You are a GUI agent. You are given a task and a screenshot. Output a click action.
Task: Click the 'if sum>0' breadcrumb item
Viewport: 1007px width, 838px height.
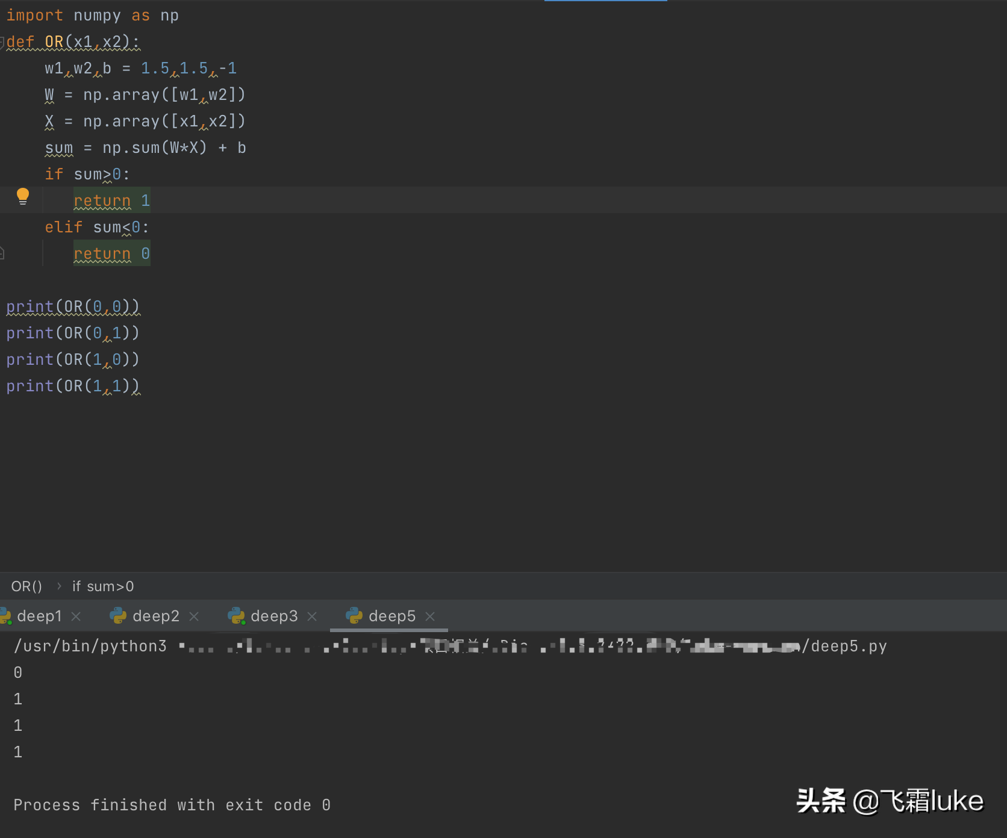(x=103, y=586)
